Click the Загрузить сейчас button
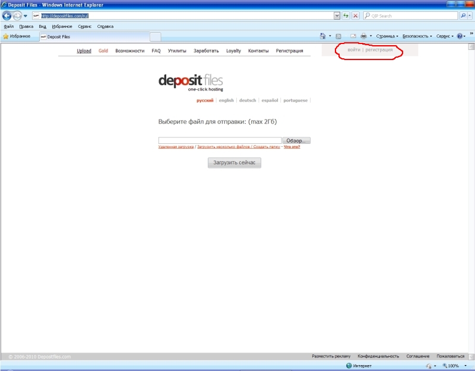This screenshot has width=475, height=371. (234, 162)
